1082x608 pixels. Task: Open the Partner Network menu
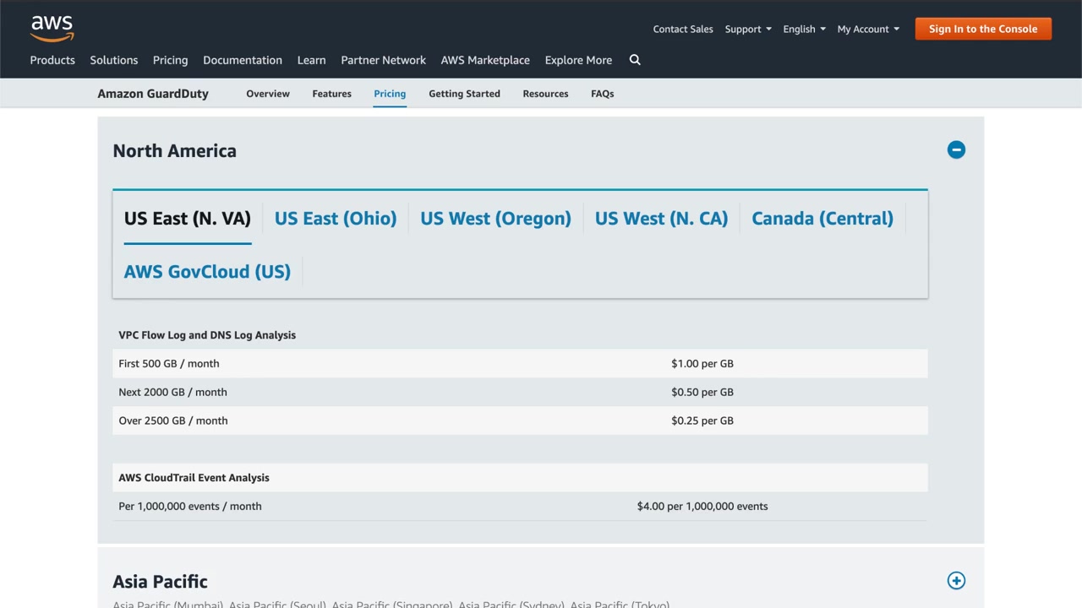(383, 60)
